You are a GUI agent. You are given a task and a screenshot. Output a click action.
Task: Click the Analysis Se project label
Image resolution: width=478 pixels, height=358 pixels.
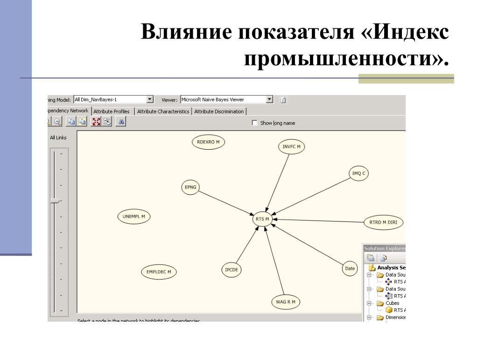click(x=392, y=268)
